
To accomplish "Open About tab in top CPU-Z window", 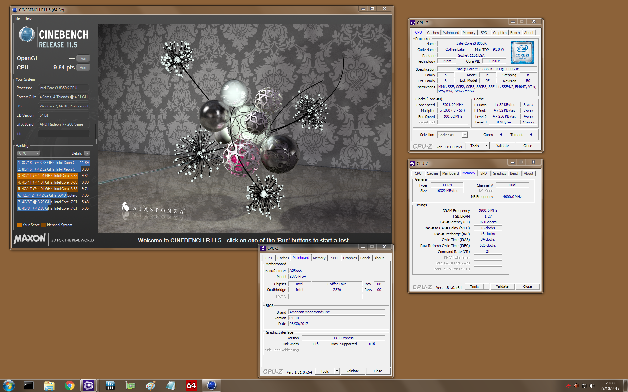I will tap(529, 33).
